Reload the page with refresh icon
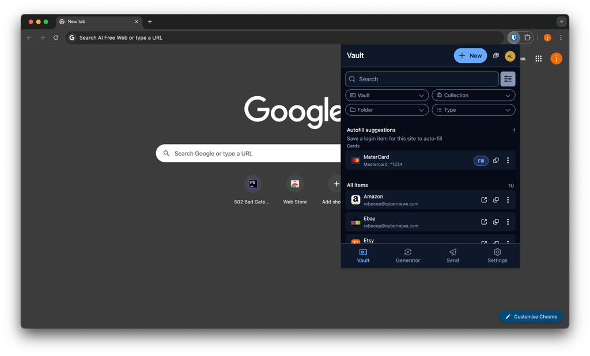The width and height of the screenshot is (590, 356). coord(56,37)
